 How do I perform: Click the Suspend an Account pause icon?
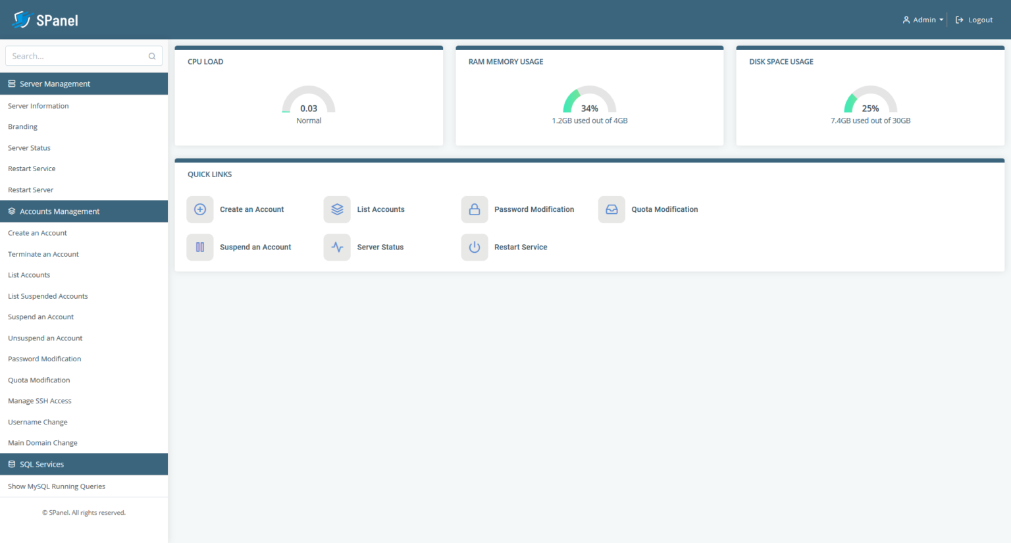point(199,247)
